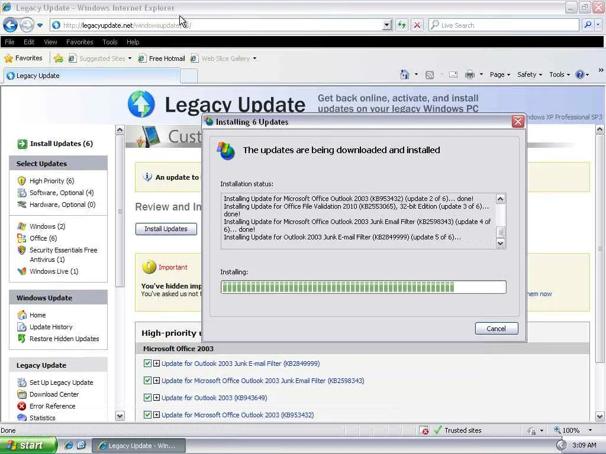Screen dimensions: 606x454
Task: Click the Start button on taskbar
Action: 27,445
